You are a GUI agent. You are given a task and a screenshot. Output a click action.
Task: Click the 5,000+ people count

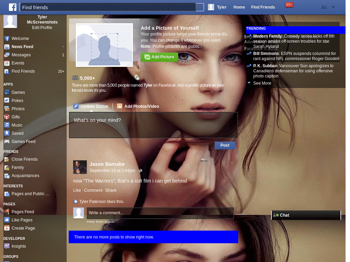[x=87, y=78]
